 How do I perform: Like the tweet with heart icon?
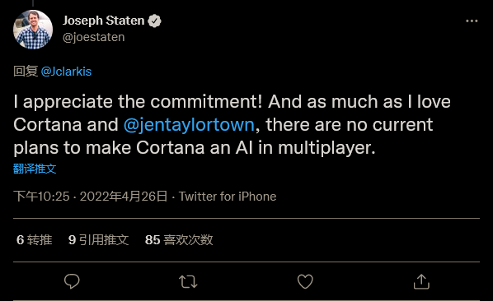click(305, 281)
